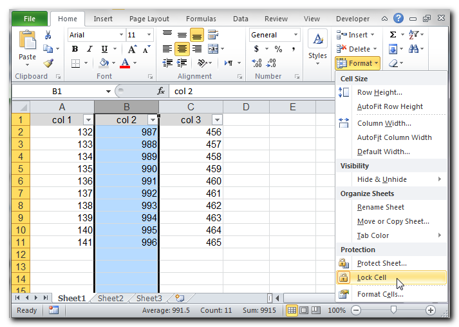459x327 pixels.
Task: Toggle center horizontal alignment
Action: coord(182,49)
